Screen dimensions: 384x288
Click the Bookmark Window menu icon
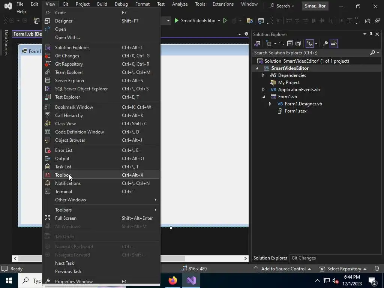click(x=48, y=107)
